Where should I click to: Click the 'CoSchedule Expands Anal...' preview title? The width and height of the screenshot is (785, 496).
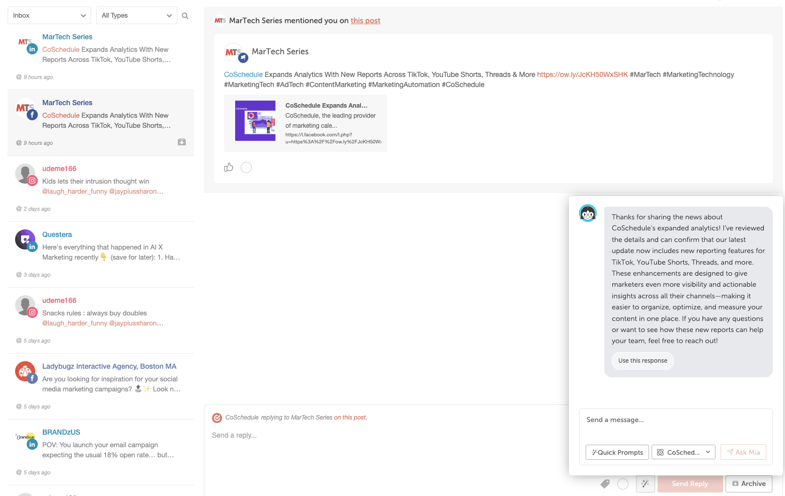pyautogui.click(x=326, y=106)
